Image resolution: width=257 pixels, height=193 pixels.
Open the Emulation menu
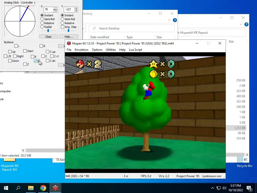82,50
